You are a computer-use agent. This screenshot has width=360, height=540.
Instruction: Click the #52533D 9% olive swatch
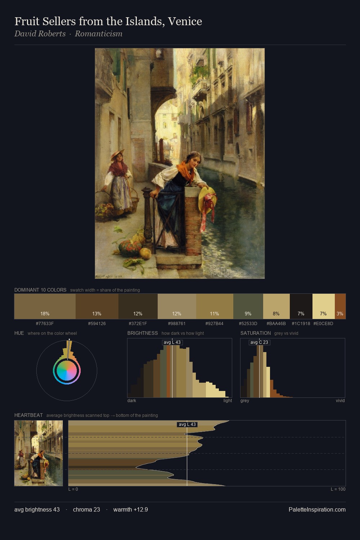[x=248, y=306]
